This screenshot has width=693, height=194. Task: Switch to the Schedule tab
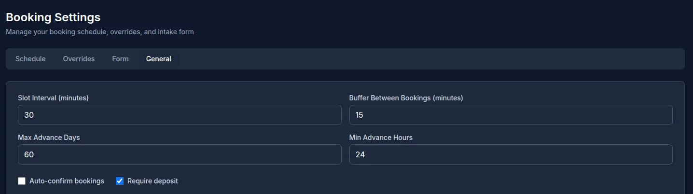click(30, 59)
